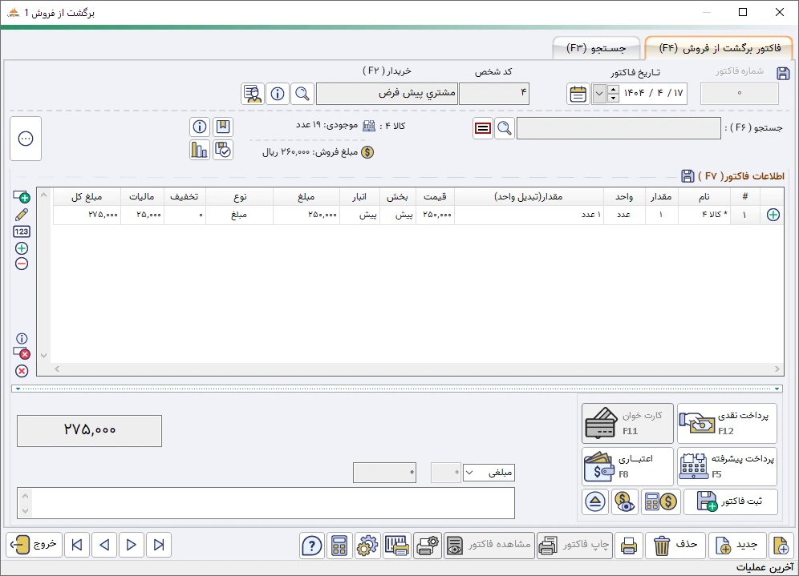
Task: Click the pencil edit row icon
Action: click(22, 215)
